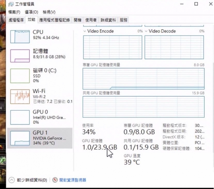
Task: Select the Disk 0 (C:) mini graph
Action: [20, 76]
